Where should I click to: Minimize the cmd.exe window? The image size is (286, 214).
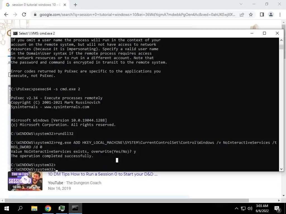[x=252, y=33]
